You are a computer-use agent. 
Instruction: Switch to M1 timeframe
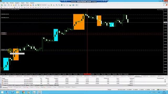pos(28,7)
